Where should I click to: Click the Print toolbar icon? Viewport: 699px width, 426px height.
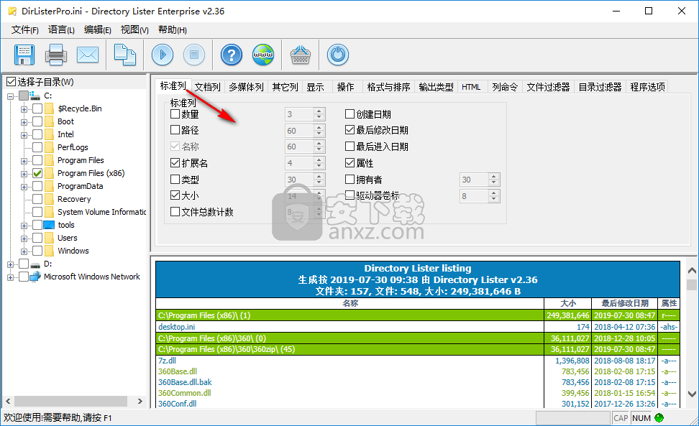coord(56,55)
